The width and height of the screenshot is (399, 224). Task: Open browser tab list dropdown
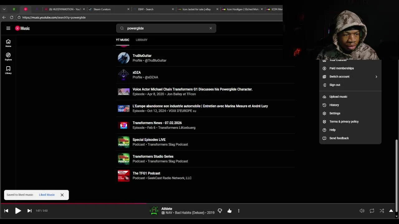click(4, 9)
